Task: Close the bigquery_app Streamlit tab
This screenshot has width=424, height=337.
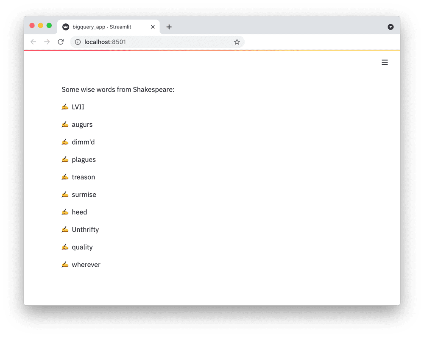Action: coord(153,27)
